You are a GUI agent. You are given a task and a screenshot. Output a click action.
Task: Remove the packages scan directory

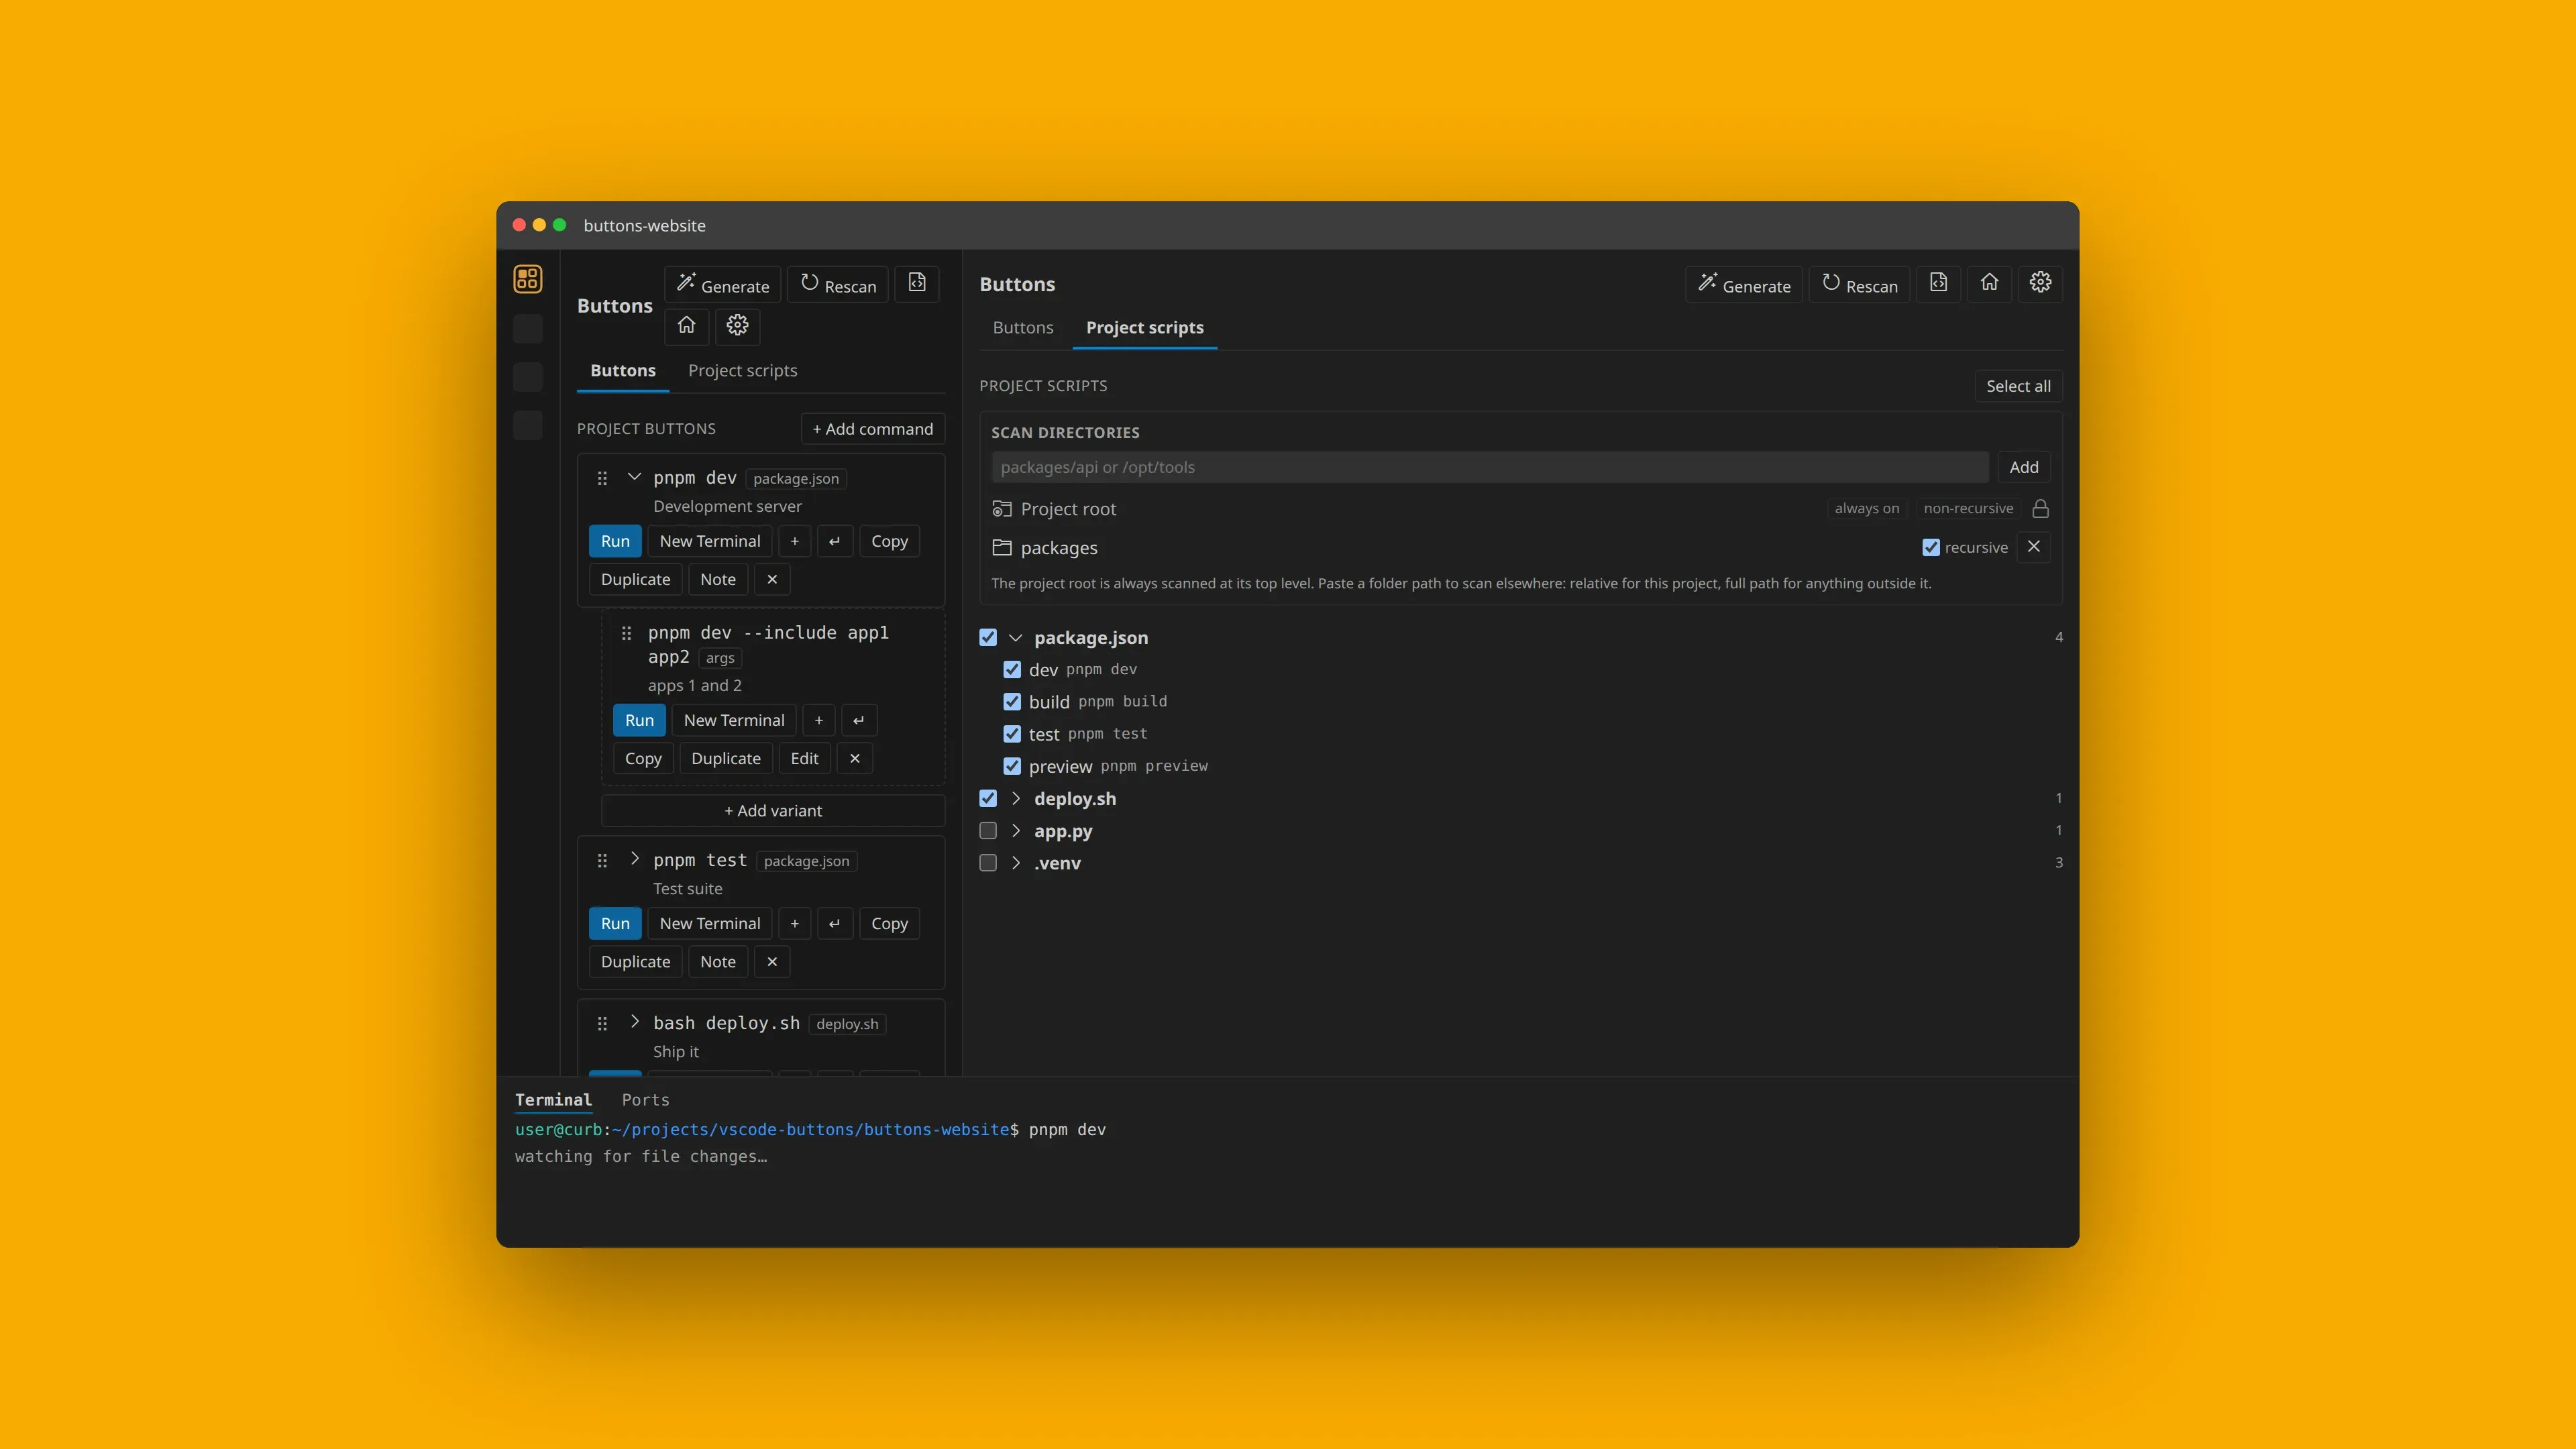[x=2033, y=547]
